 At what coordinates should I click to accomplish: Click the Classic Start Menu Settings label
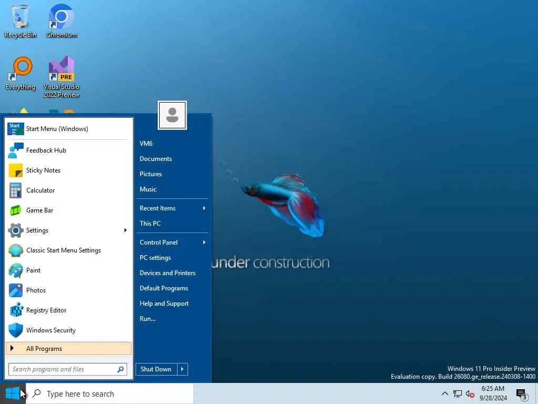pyautogui.click(x=64, y=250)
